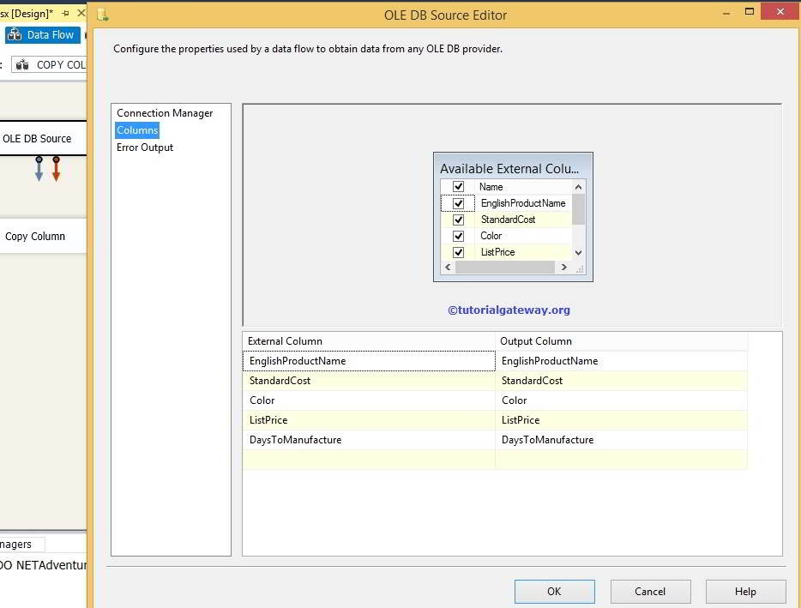The height and width of the screenshot is (608, 801).
Task: Click the OLE DB Source Editor title bar icon
Action: click(104, 14)
